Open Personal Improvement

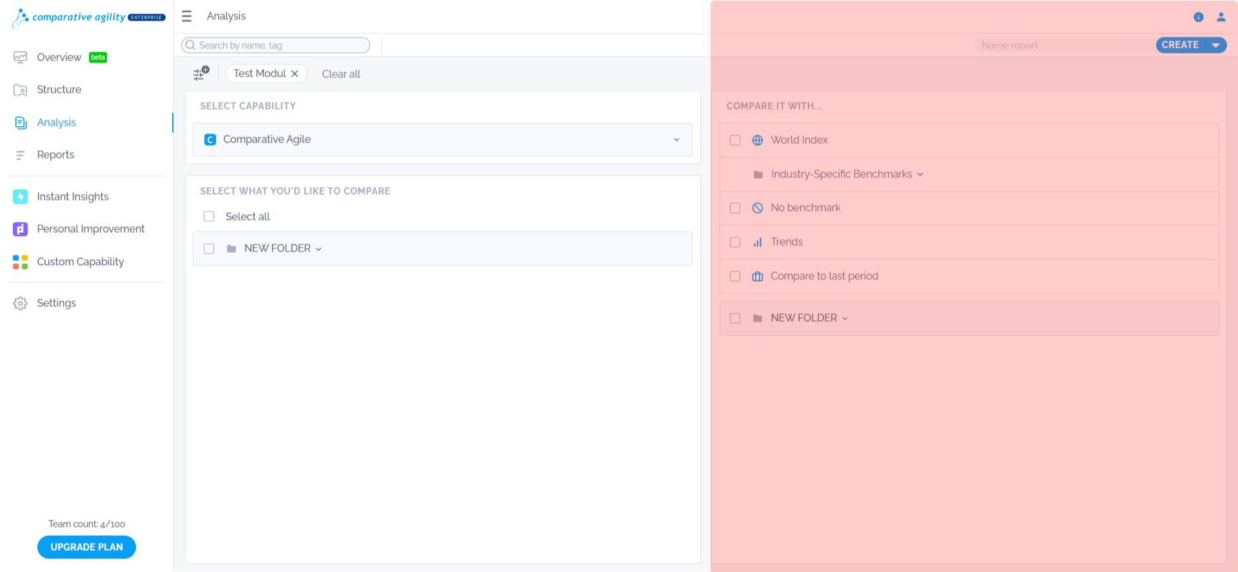(90, 229)
